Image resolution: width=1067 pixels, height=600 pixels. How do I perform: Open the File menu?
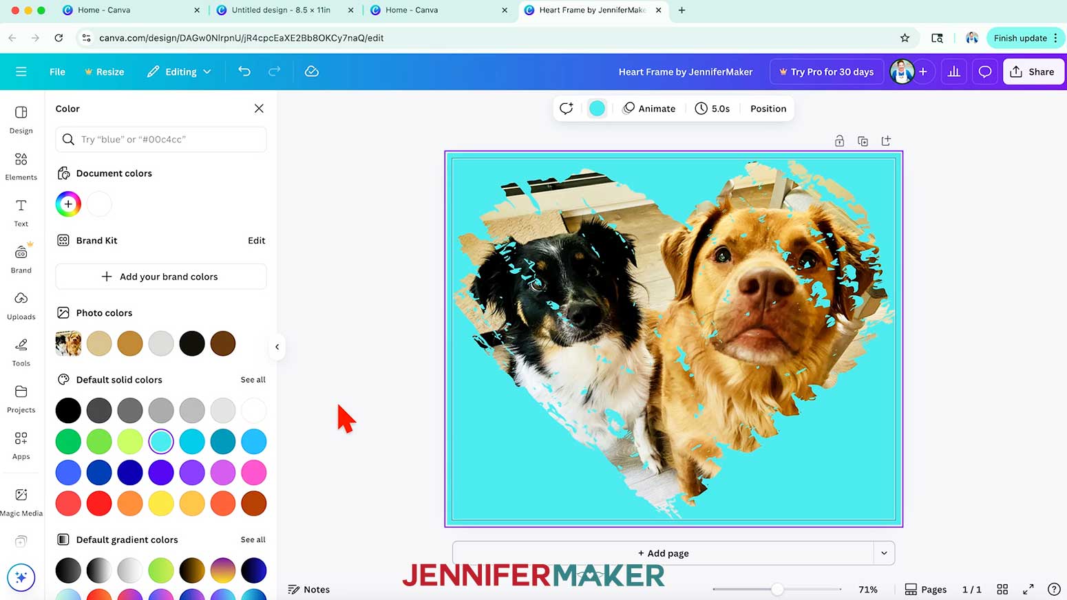57,72
